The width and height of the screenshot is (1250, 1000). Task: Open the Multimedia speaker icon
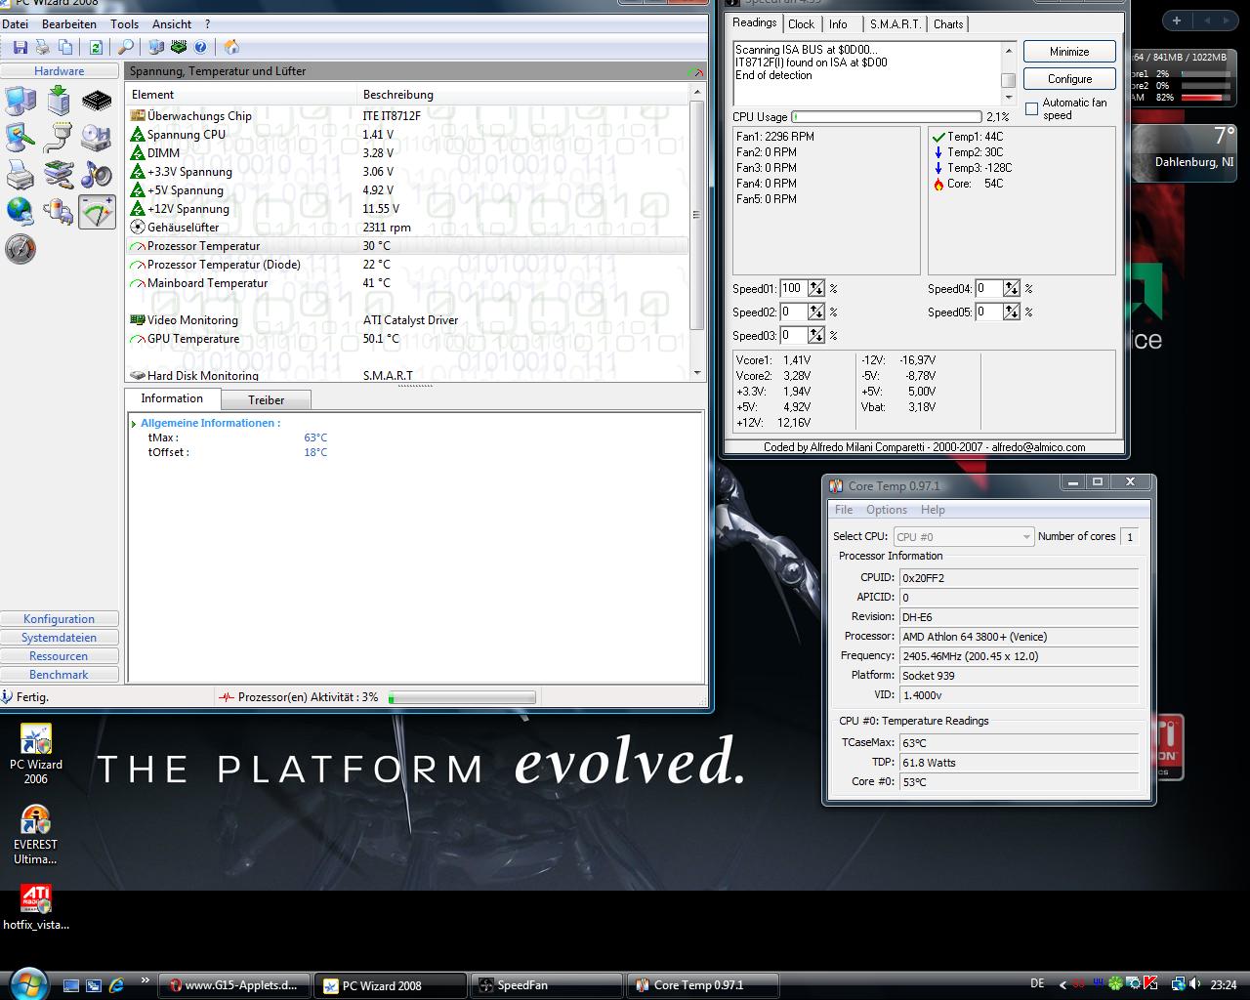click(97, 175)
